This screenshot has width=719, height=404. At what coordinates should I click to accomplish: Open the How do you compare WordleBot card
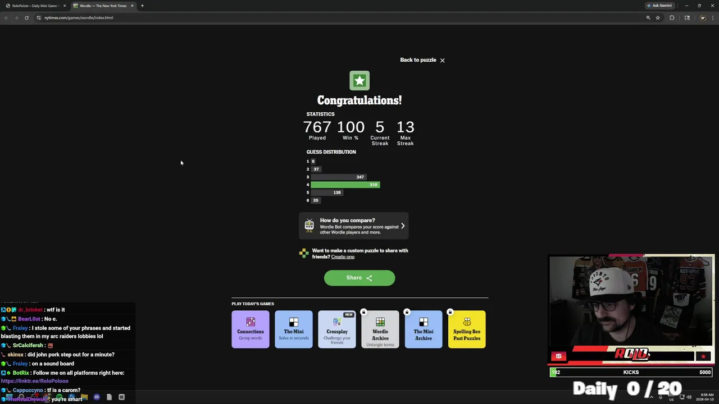(x=354, y=226)
